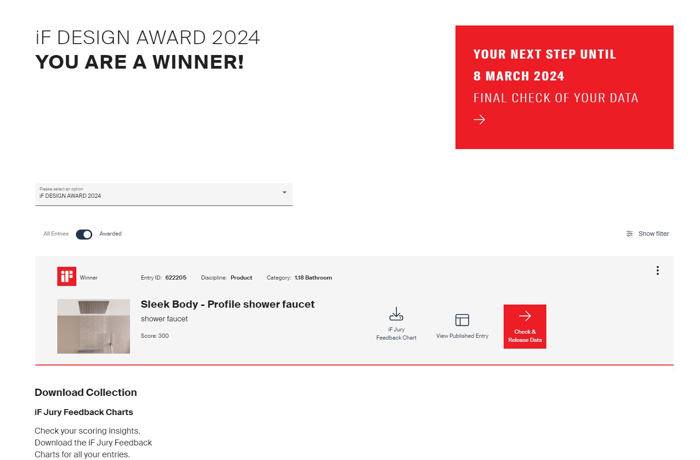Screen dimensions: 700x460
Task: Click the filter sliders icon
Action: 629,234
